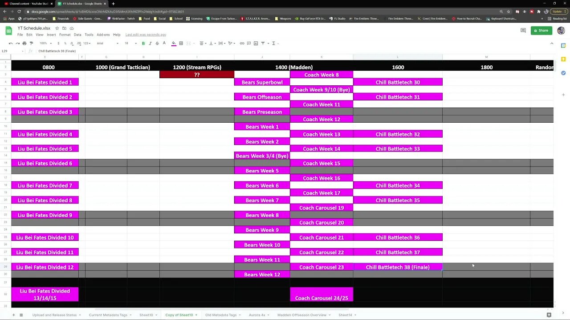Click the Redo icon
This screenshot has height=320, width=570.
[x=17, y=43]
